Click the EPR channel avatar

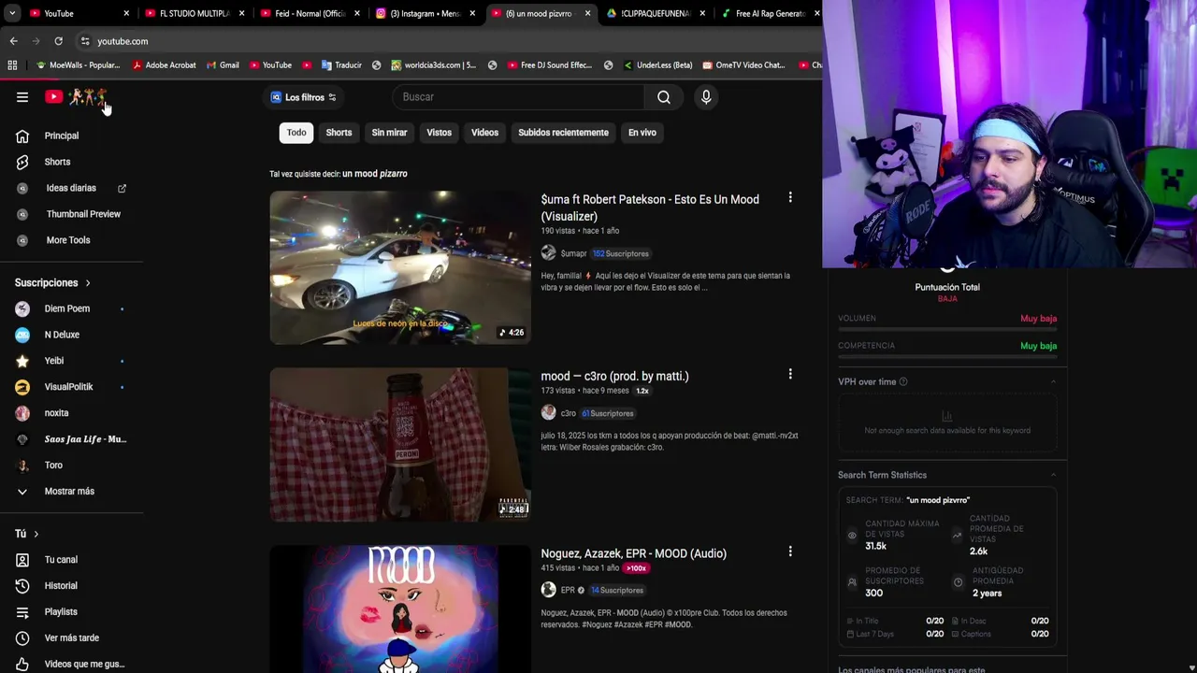(548, 590)
